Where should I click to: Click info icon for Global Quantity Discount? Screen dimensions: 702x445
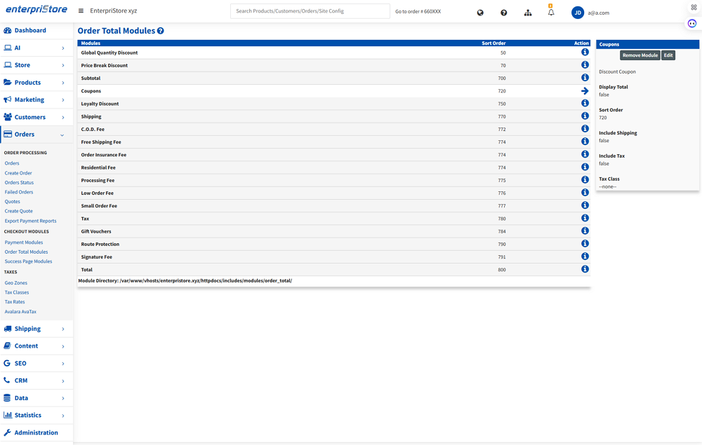pos(585,53)
